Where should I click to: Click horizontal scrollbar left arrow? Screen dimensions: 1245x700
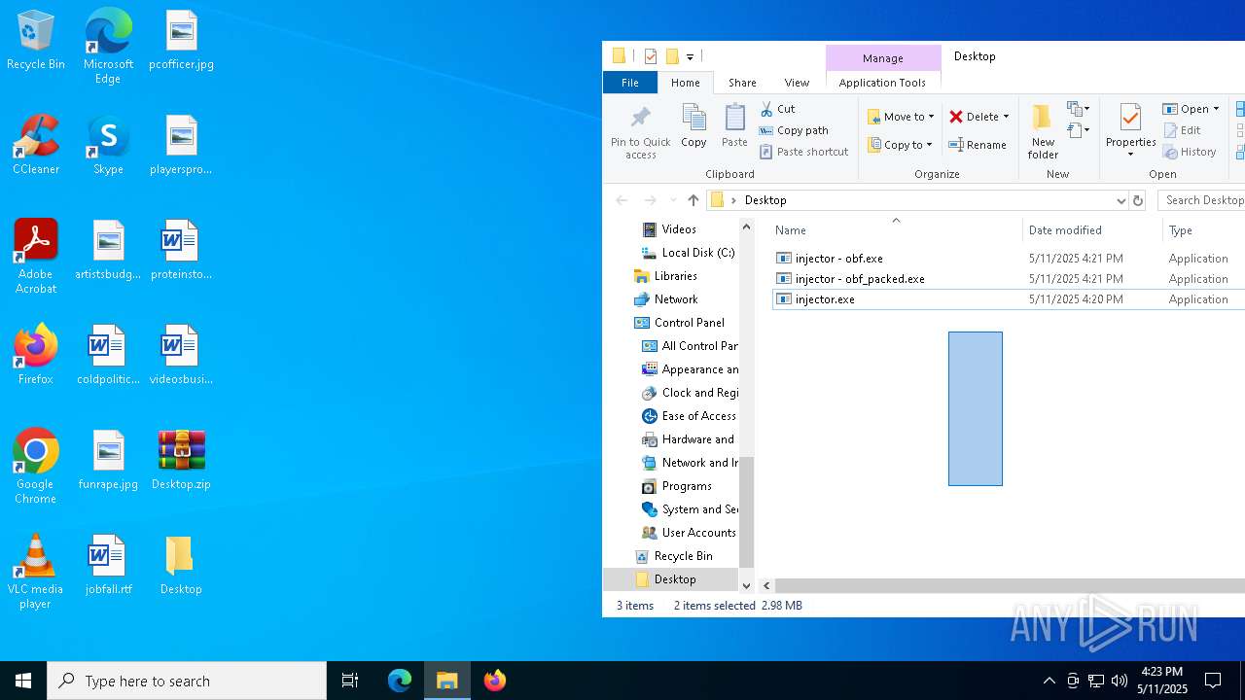[x=766, y=585]
